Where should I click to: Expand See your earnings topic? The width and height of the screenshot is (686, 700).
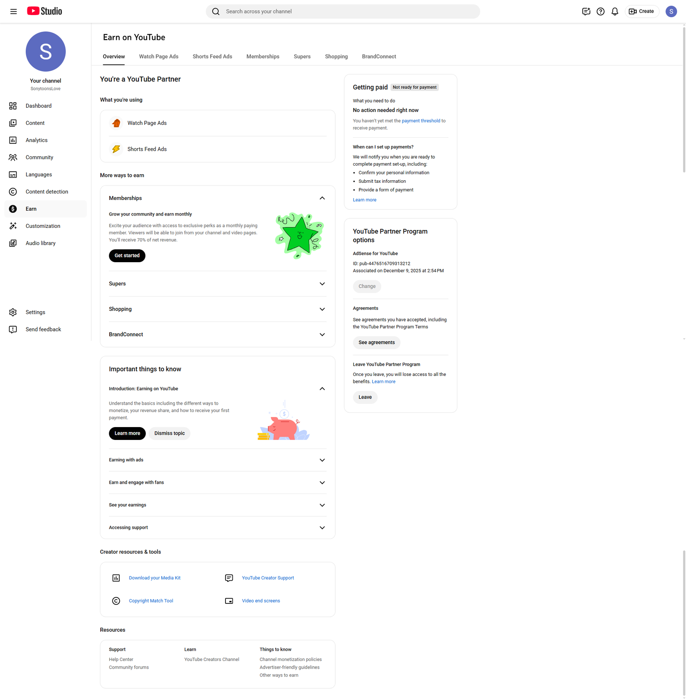(x=322, y=505)
